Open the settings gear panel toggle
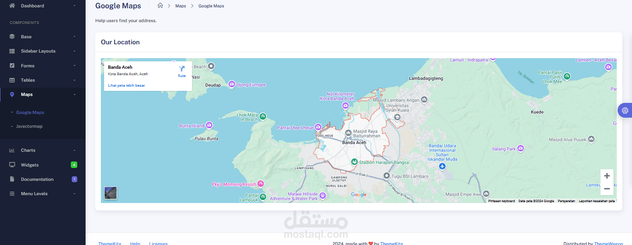Image resolution: width=632 pixels, height=245 pixels. tap(625, 110)
